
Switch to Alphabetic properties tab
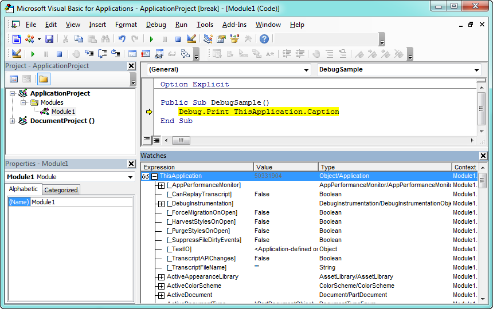[x=24, y=189]
